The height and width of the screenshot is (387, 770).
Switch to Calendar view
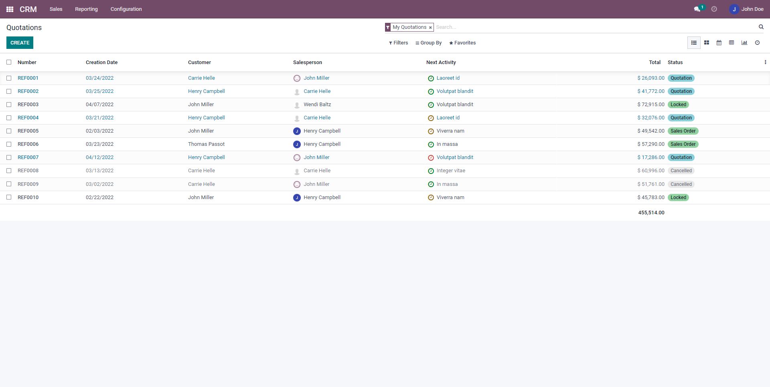(x=719, y=43)
